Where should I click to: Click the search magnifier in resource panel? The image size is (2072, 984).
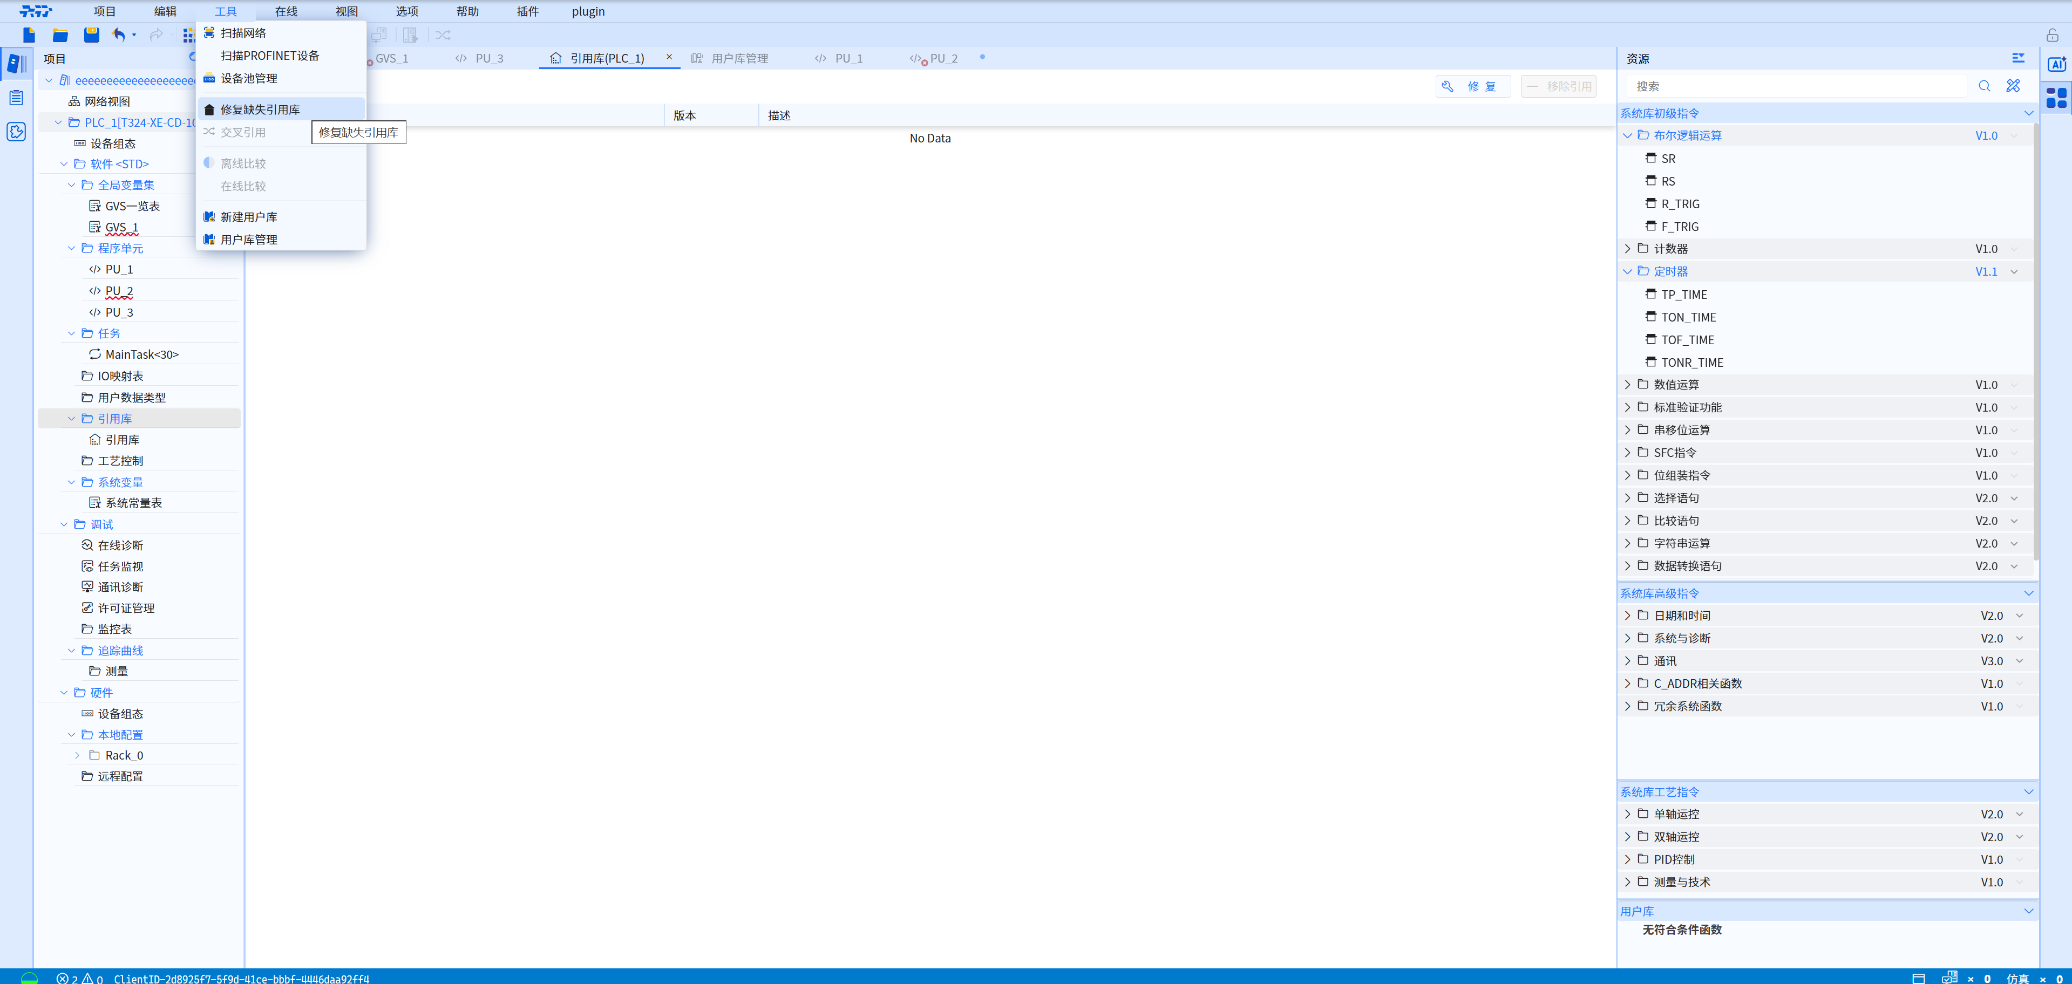[1985, 86]
